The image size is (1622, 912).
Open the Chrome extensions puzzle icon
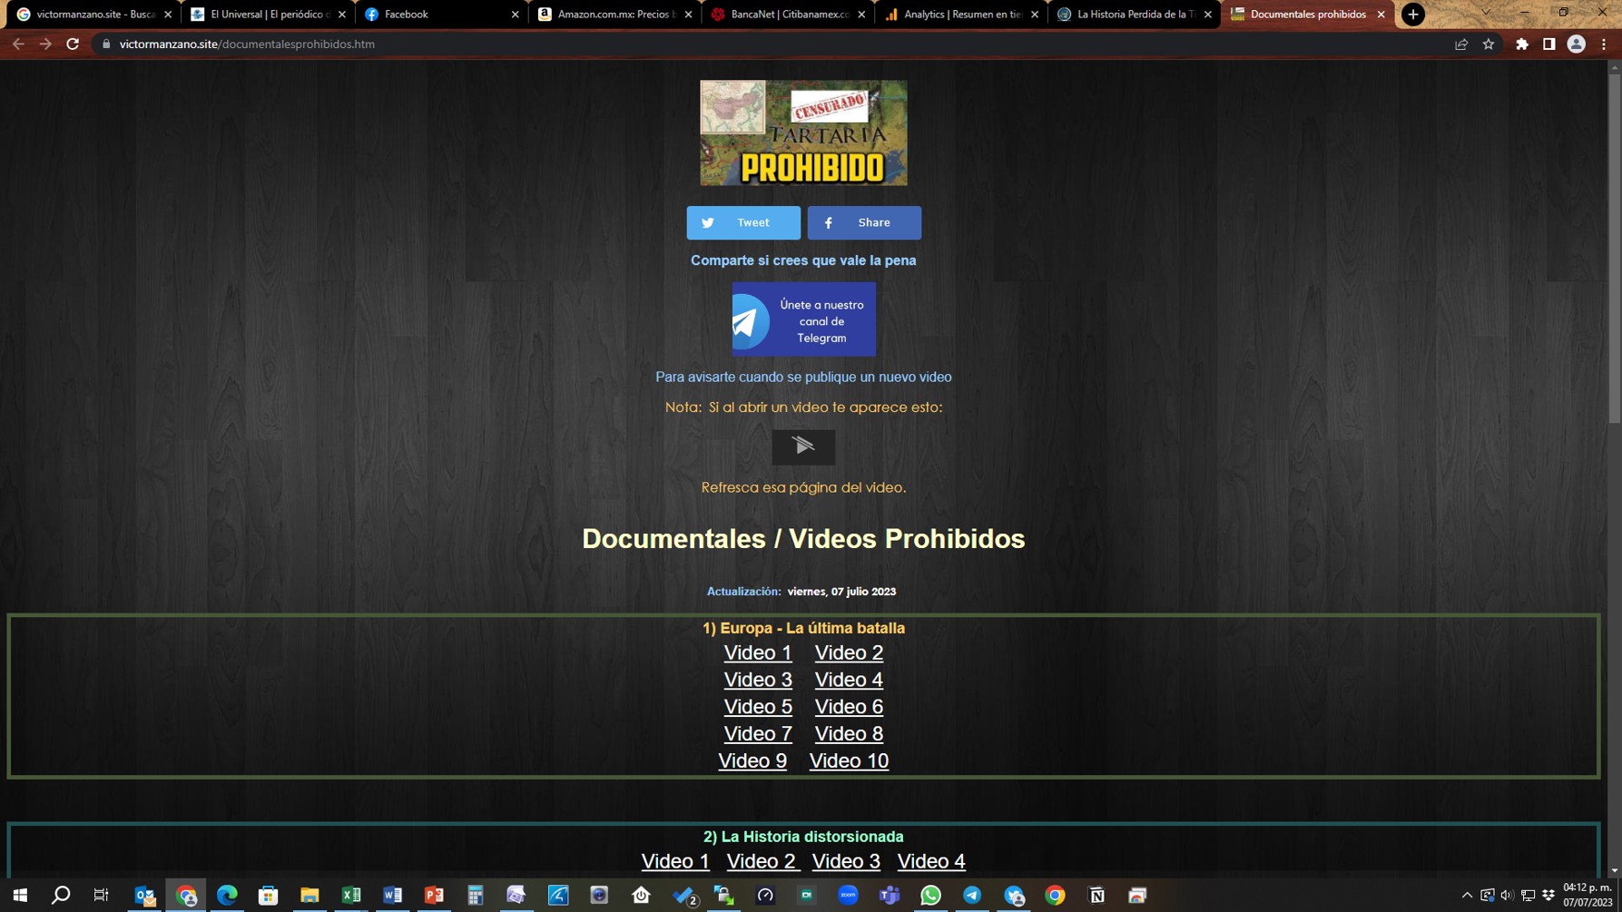point(1522,44)
